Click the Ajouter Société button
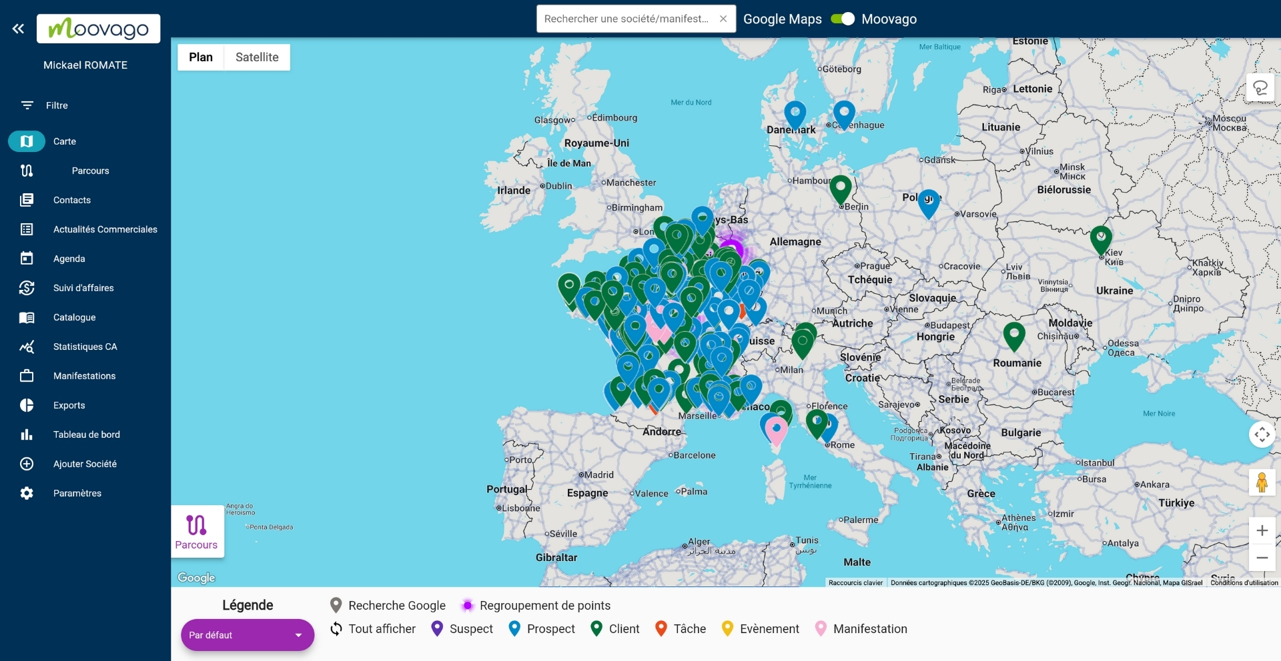The width and height of the screenshot is (1281, 661). pyautogui.click(x=86, y=464)
